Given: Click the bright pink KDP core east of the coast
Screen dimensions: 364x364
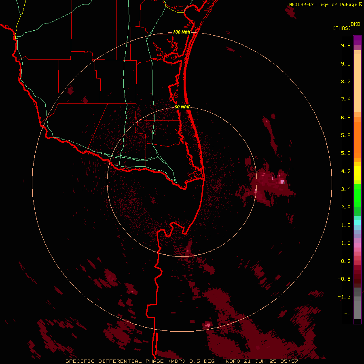Looking at the screenshot, I should pos(282,182).
